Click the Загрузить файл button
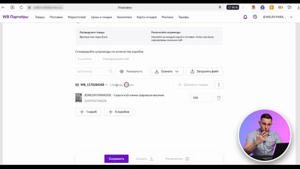 click(204, 71)
